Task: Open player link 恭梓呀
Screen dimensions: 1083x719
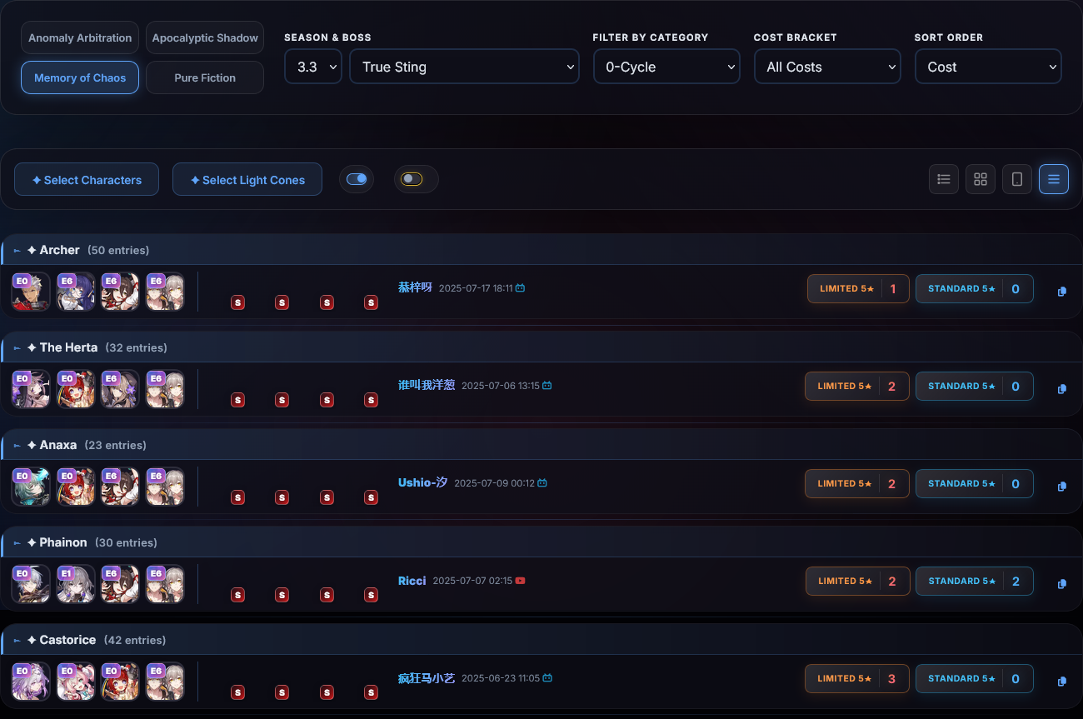Action: click(x=415, y=287)
